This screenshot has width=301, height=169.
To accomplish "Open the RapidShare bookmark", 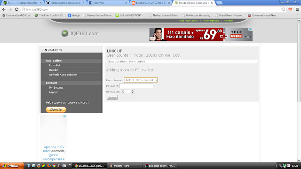I will click(x=230, y=15).
